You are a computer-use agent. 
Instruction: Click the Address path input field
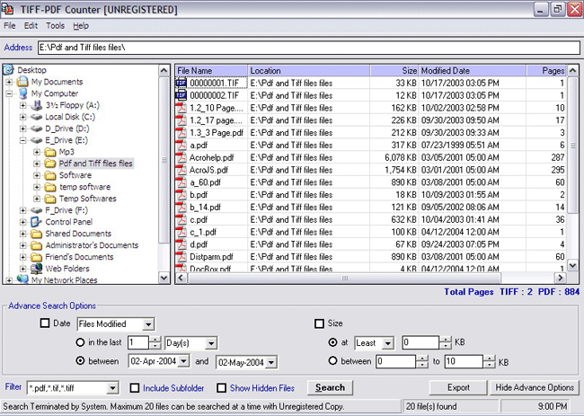pos(305,47)
